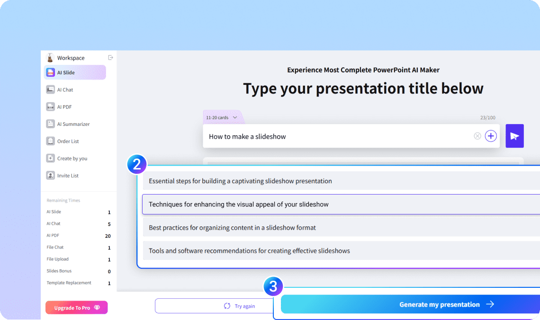Click the AI Slide sidebar icon
This screenshot has width=540, height=320.
pyautogui.click(x=50, y=72)
